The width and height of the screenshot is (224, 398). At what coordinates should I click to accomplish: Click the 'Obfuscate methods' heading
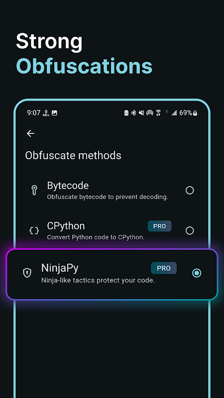[x=73, y=155]
